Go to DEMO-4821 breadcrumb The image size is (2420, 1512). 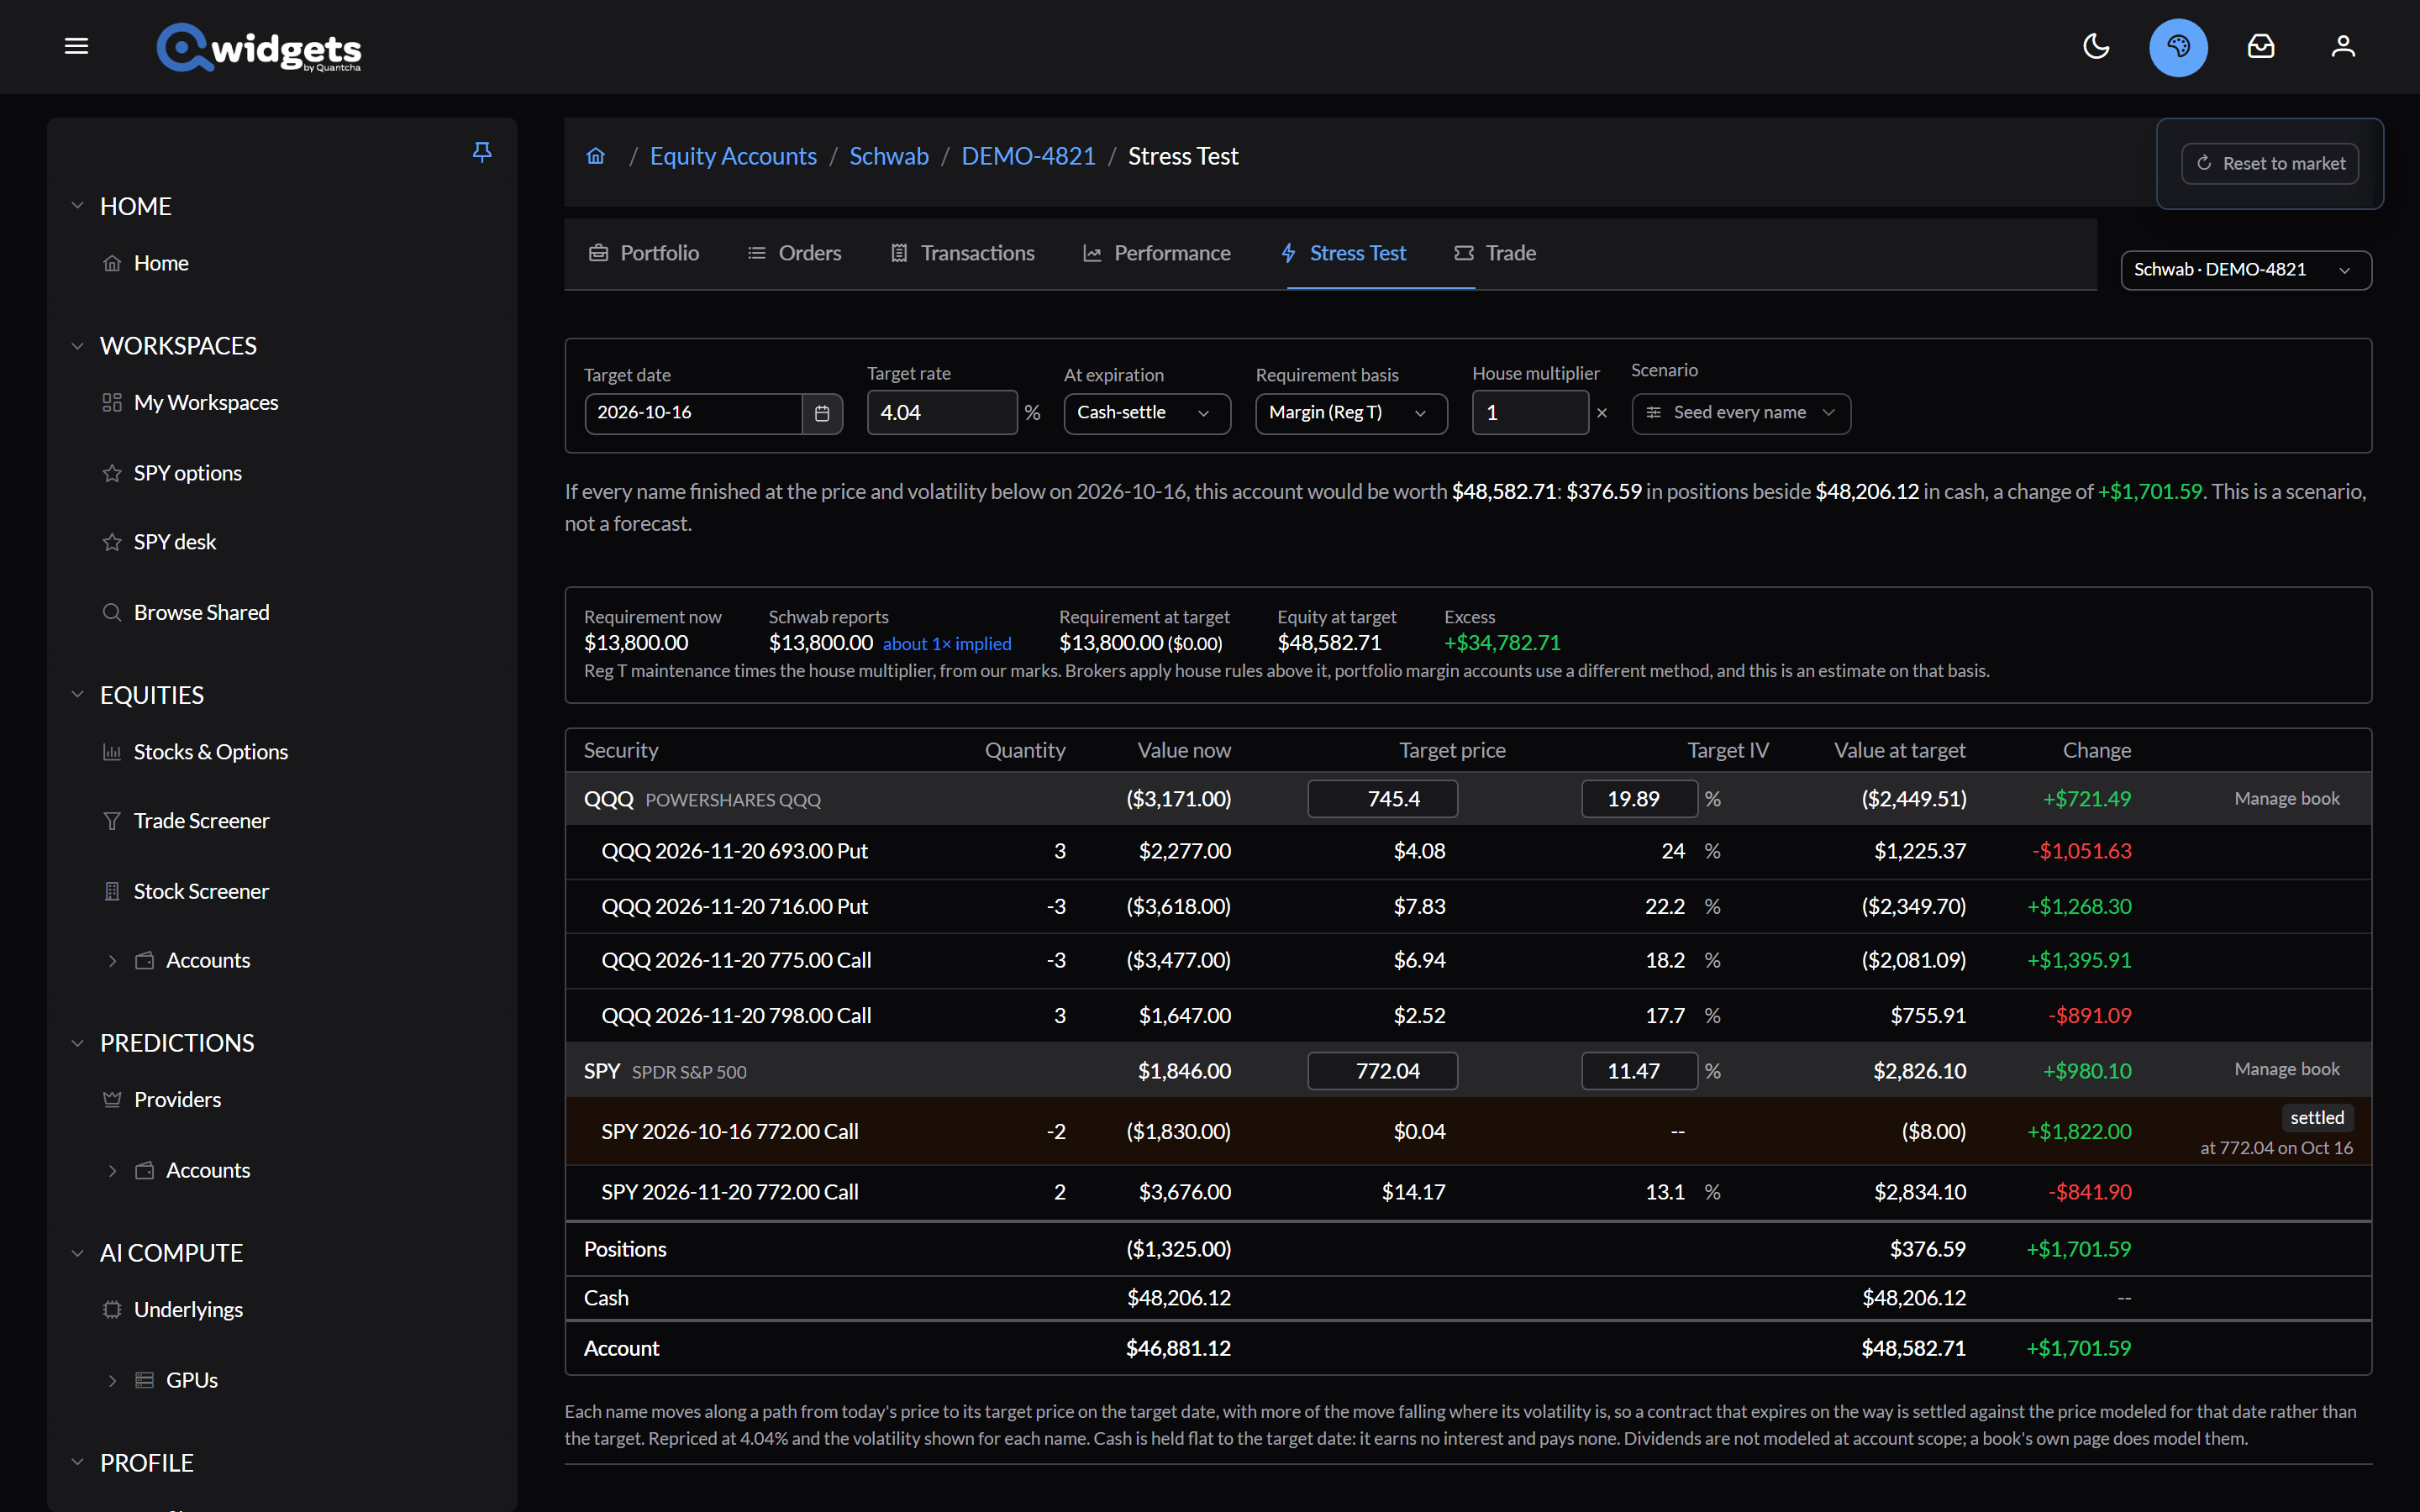click(1028, 156)
